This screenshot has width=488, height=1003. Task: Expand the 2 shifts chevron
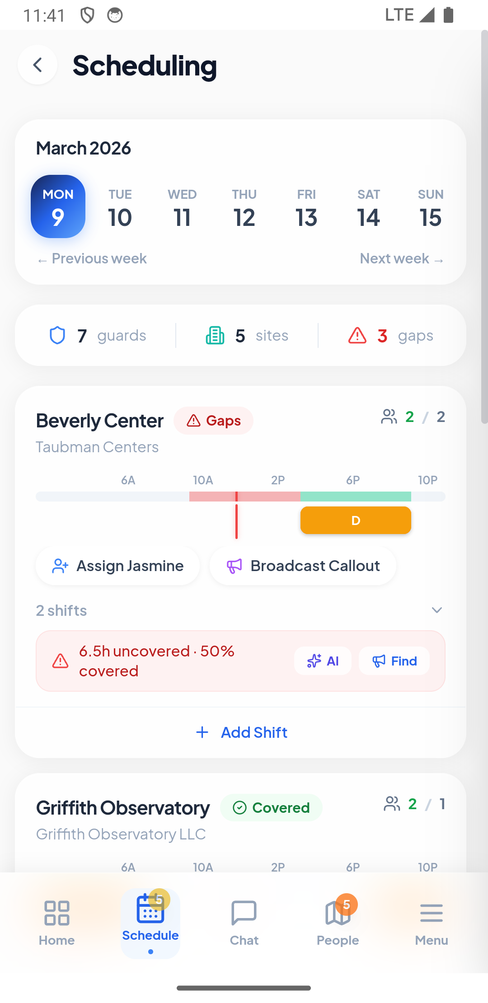[436, 610]
